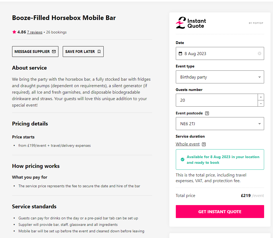Click the Message Supplier button
The image size is (273, 238).
tap(35, 52)
